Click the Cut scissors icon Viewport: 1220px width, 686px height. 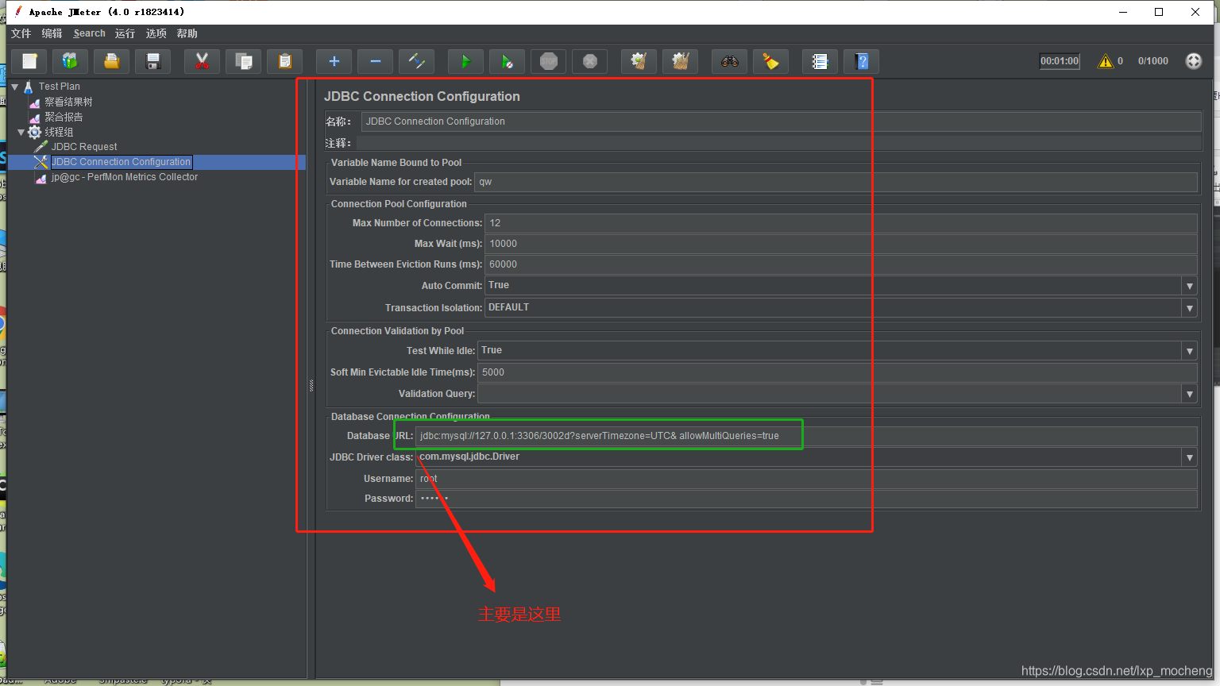203,61
